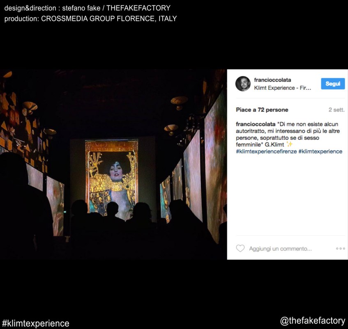Click the francioccolata username in header
The image size is (348, 329).
tap(272, 80)
